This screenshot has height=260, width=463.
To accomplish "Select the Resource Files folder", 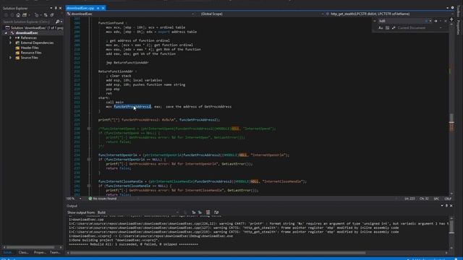I will coord(30,53).
